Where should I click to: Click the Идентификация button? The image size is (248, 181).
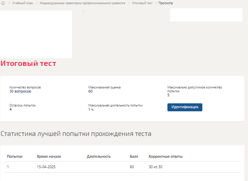click(185, 107)
